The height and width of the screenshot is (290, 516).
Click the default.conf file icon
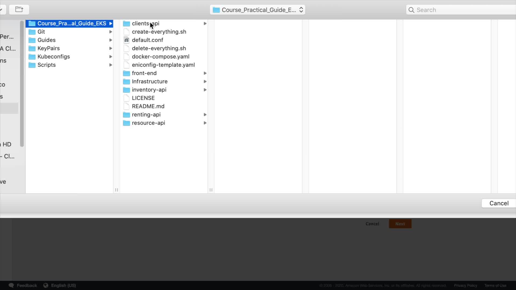127,40
